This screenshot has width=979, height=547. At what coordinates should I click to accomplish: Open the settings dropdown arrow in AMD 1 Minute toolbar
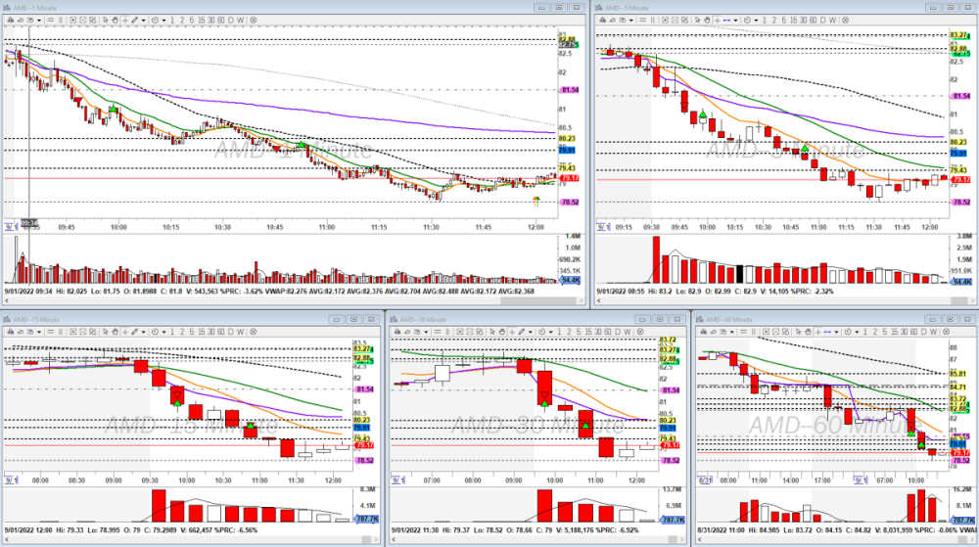(x=39, y=20)
